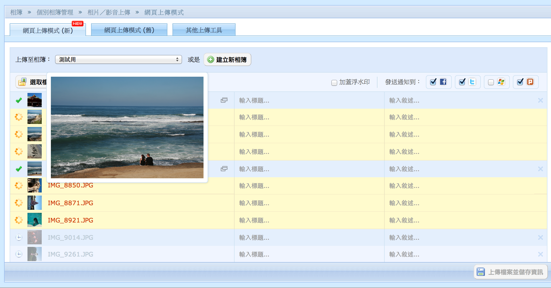Uncheck the Facebook notification checkbox
551x288 pixels.
click(x=433, y=82)
